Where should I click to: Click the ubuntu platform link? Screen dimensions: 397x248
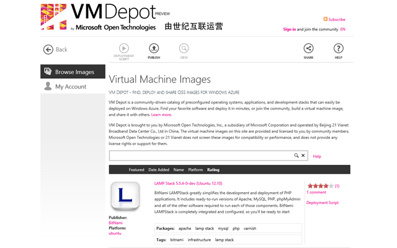[115, 233]
